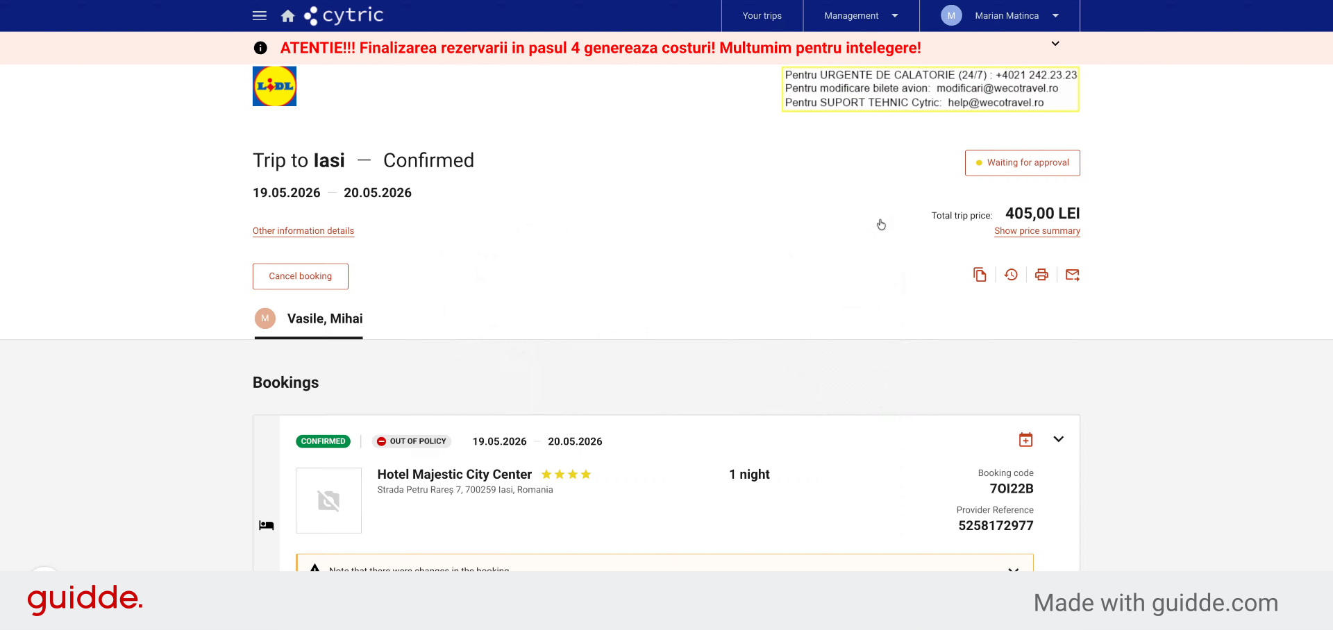Expand the booking changes note
This screenshot has height=630, width=1333.
(x=1013, y=568)
